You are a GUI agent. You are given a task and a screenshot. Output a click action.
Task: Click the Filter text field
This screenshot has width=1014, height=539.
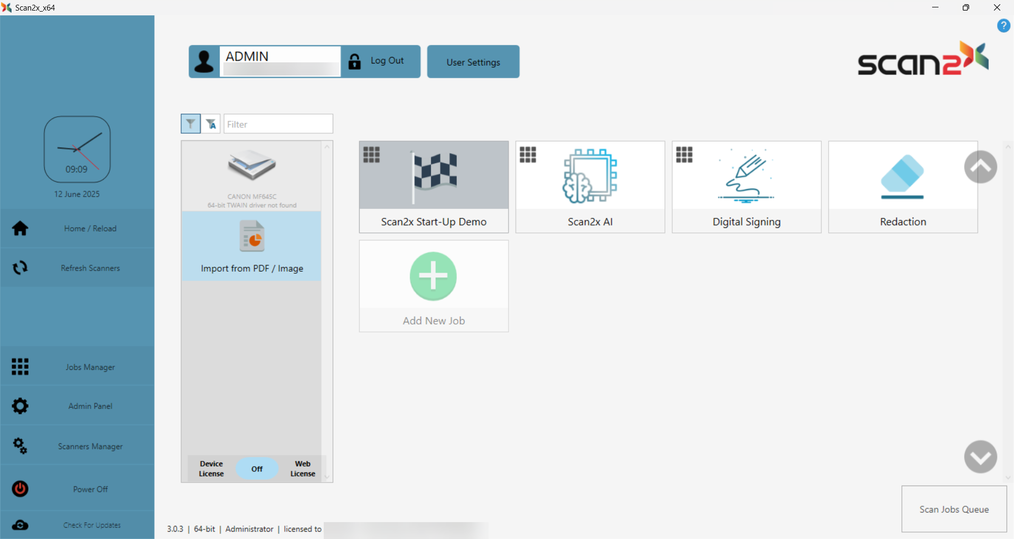[x=278, y=124]
